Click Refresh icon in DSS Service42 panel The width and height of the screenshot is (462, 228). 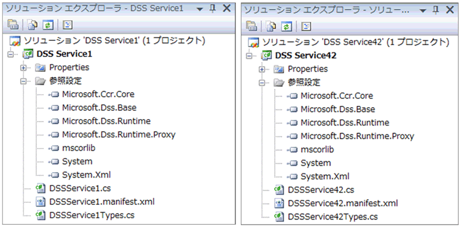(x=286, y=26)
